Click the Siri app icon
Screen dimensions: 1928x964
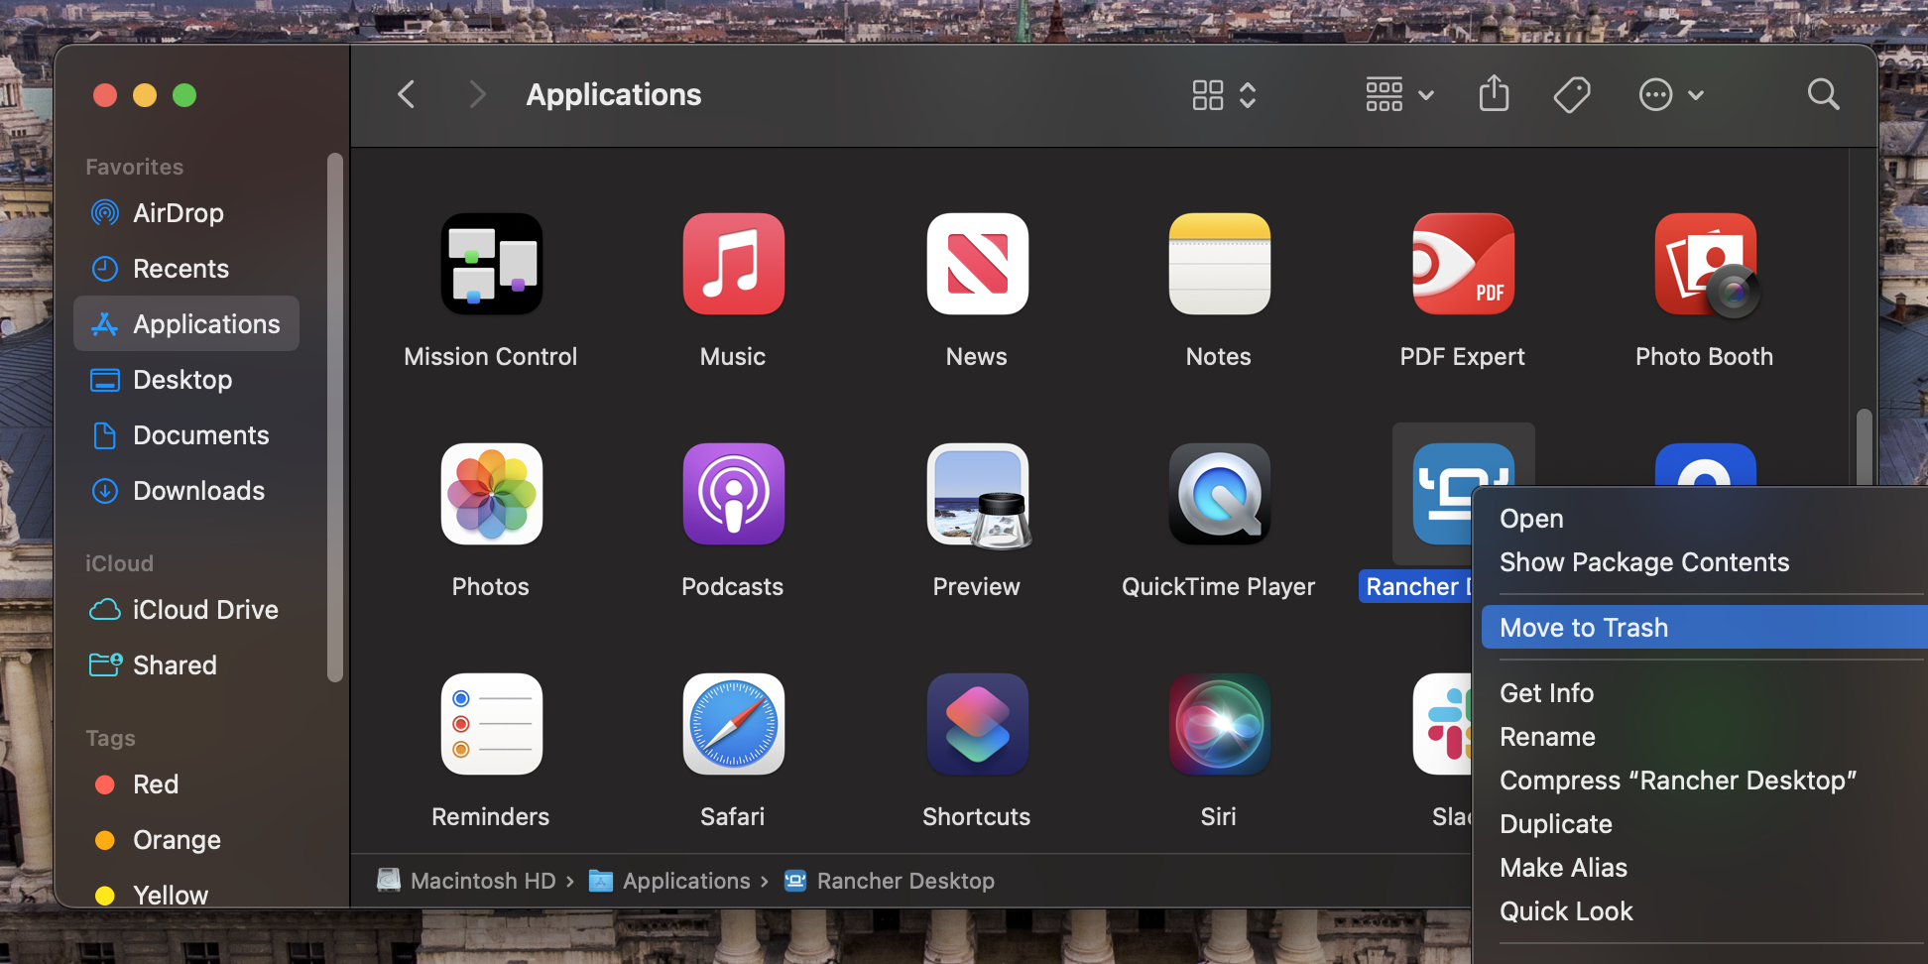(1219, 725)
